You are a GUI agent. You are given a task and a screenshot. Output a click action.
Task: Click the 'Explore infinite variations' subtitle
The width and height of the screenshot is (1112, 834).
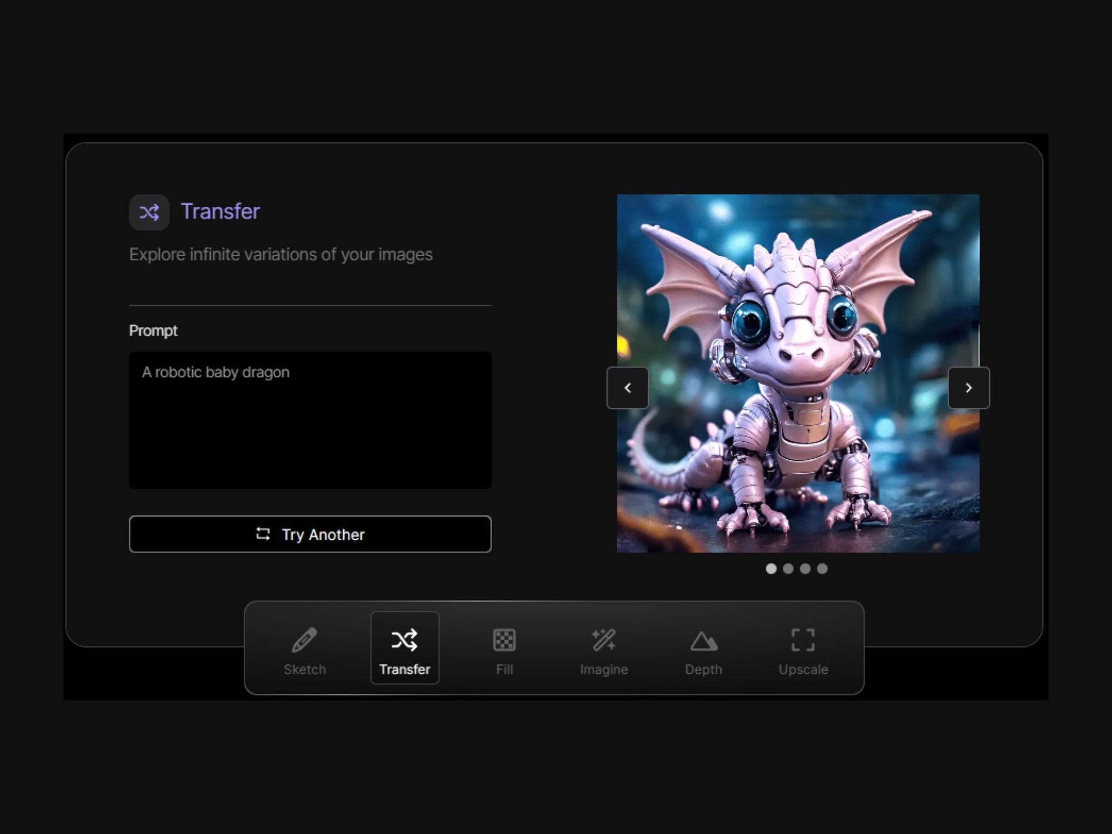(281, 255)
